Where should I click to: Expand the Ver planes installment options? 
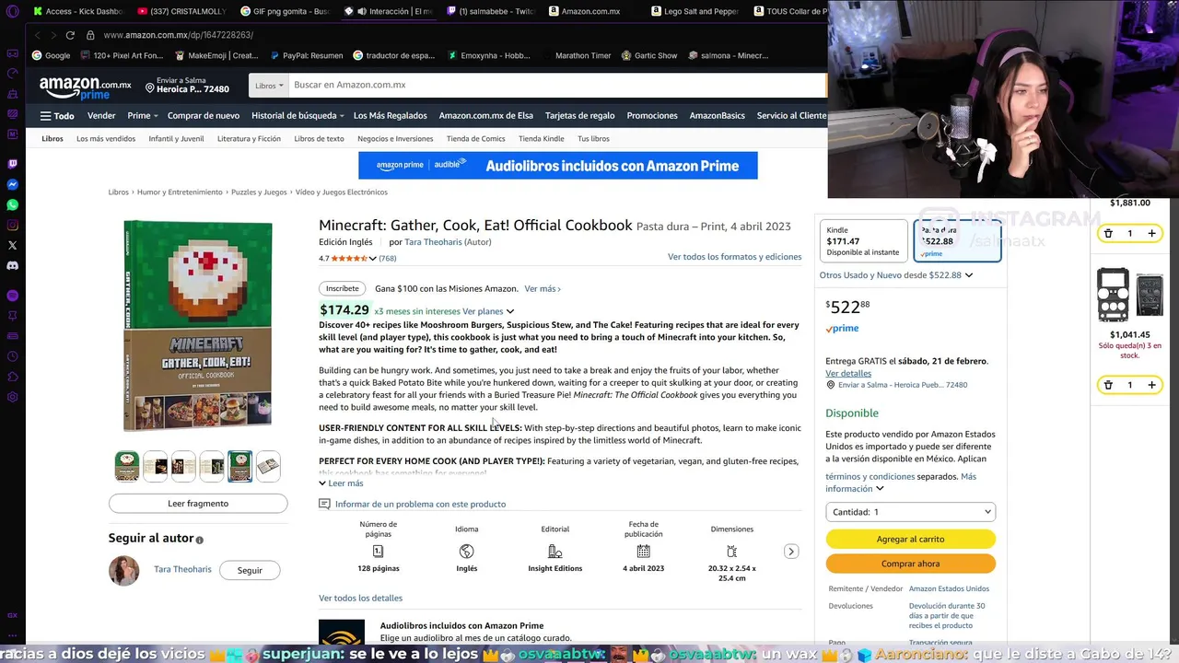click(488, 311)
